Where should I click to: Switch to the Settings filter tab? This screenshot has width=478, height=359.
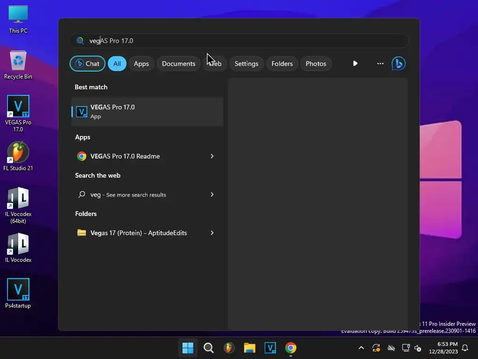click(246, 64)
